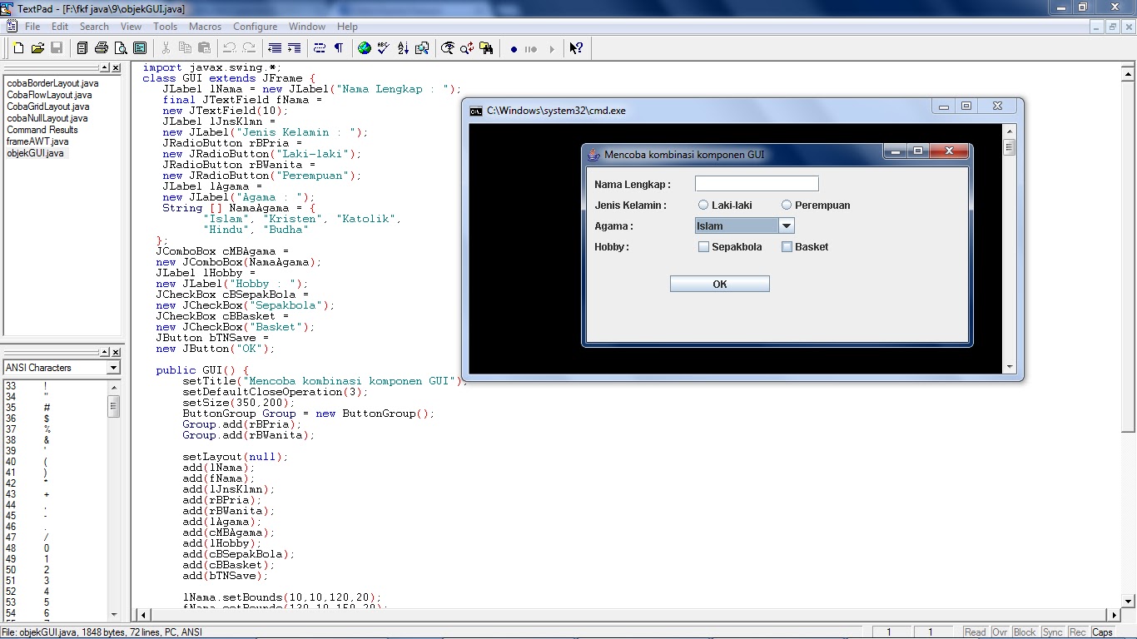The image size is (1137, 639).
Task: Click cmd.exe vertical scrollbar down arrow
Action: click(1010, 367)
